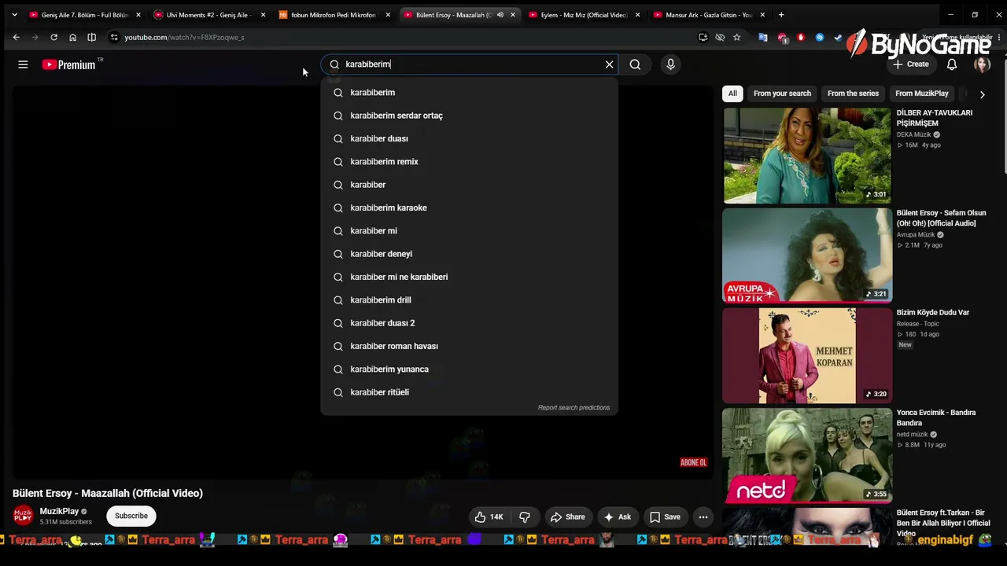Screen dimensions: 1007x566
Task: Open the browser home page
Action: (x=72, y=37)
